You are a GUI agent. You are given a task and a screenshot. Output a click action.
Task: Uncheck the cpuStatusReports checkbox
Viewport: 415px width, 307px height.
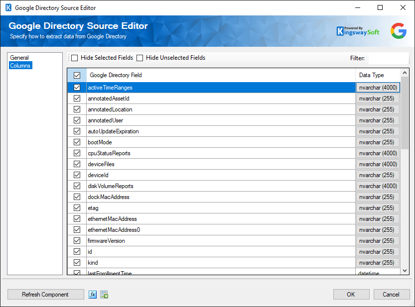[77, 153]
